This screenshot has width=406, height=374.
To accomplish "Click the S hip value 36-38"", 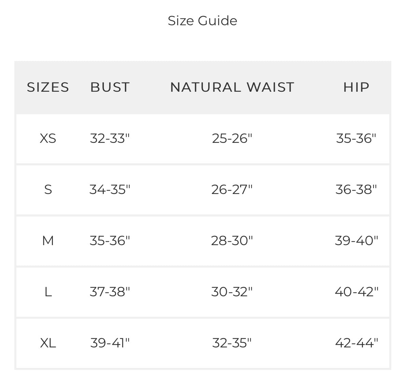I will click(x=356, y=190).
